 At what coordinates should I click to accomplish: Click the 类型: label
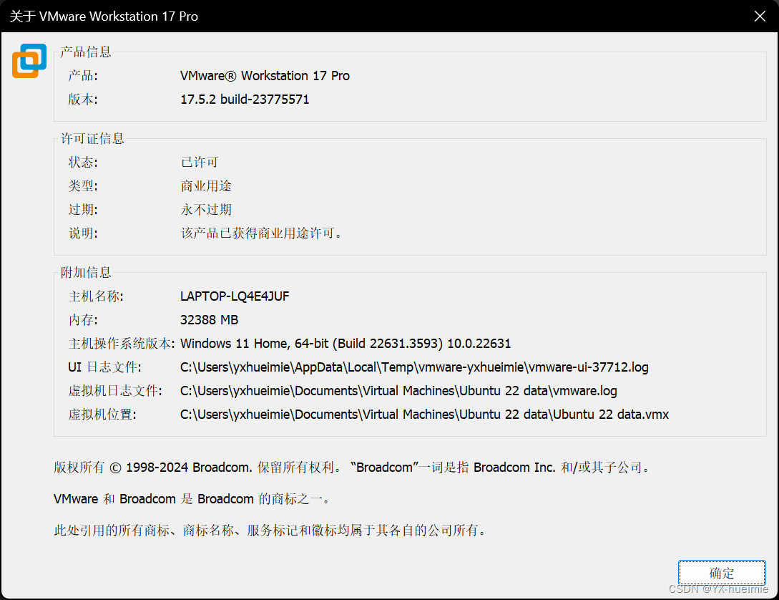click(x=83, y=186)
